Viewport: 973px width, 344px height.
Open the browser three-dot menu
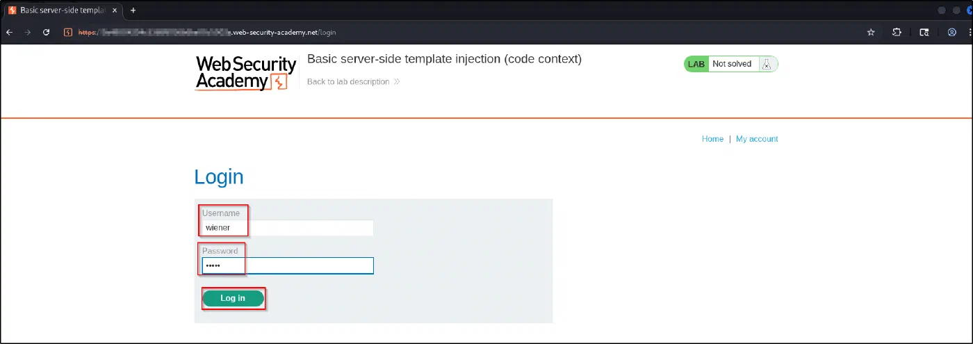pyautogui.click(x=970, y=32)
